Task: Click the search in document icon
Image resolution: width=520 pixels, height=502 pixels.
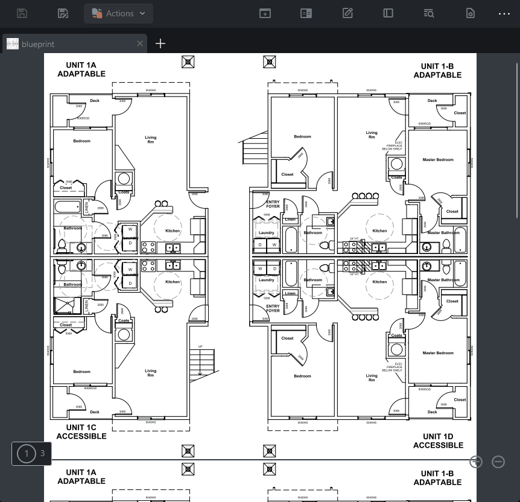Action: coord(429,13)
